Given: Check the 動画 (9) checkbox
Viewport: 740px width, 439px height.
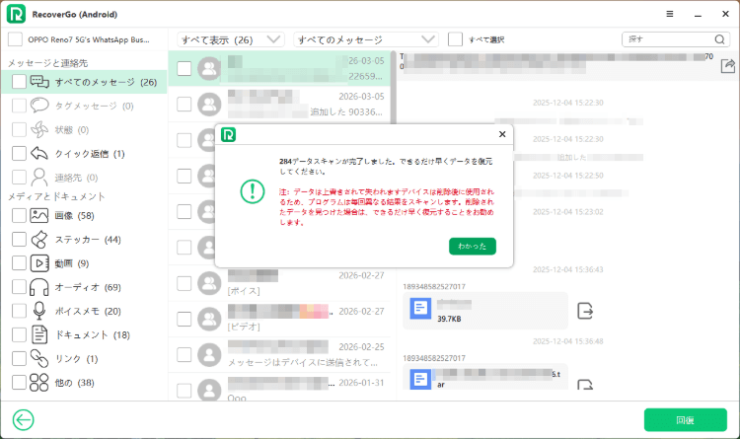Looking at the screenshot, I should click(19, 263).
